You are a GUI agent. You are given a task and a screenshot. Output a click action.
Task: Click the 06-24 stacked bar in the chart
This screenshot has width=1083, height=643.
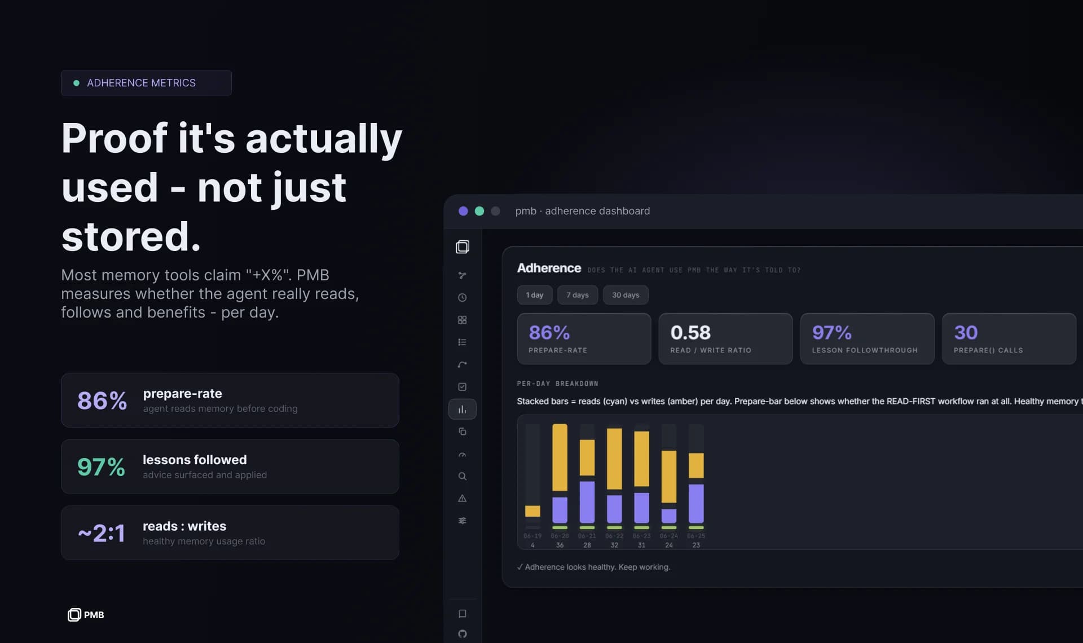tap(669, 474)
